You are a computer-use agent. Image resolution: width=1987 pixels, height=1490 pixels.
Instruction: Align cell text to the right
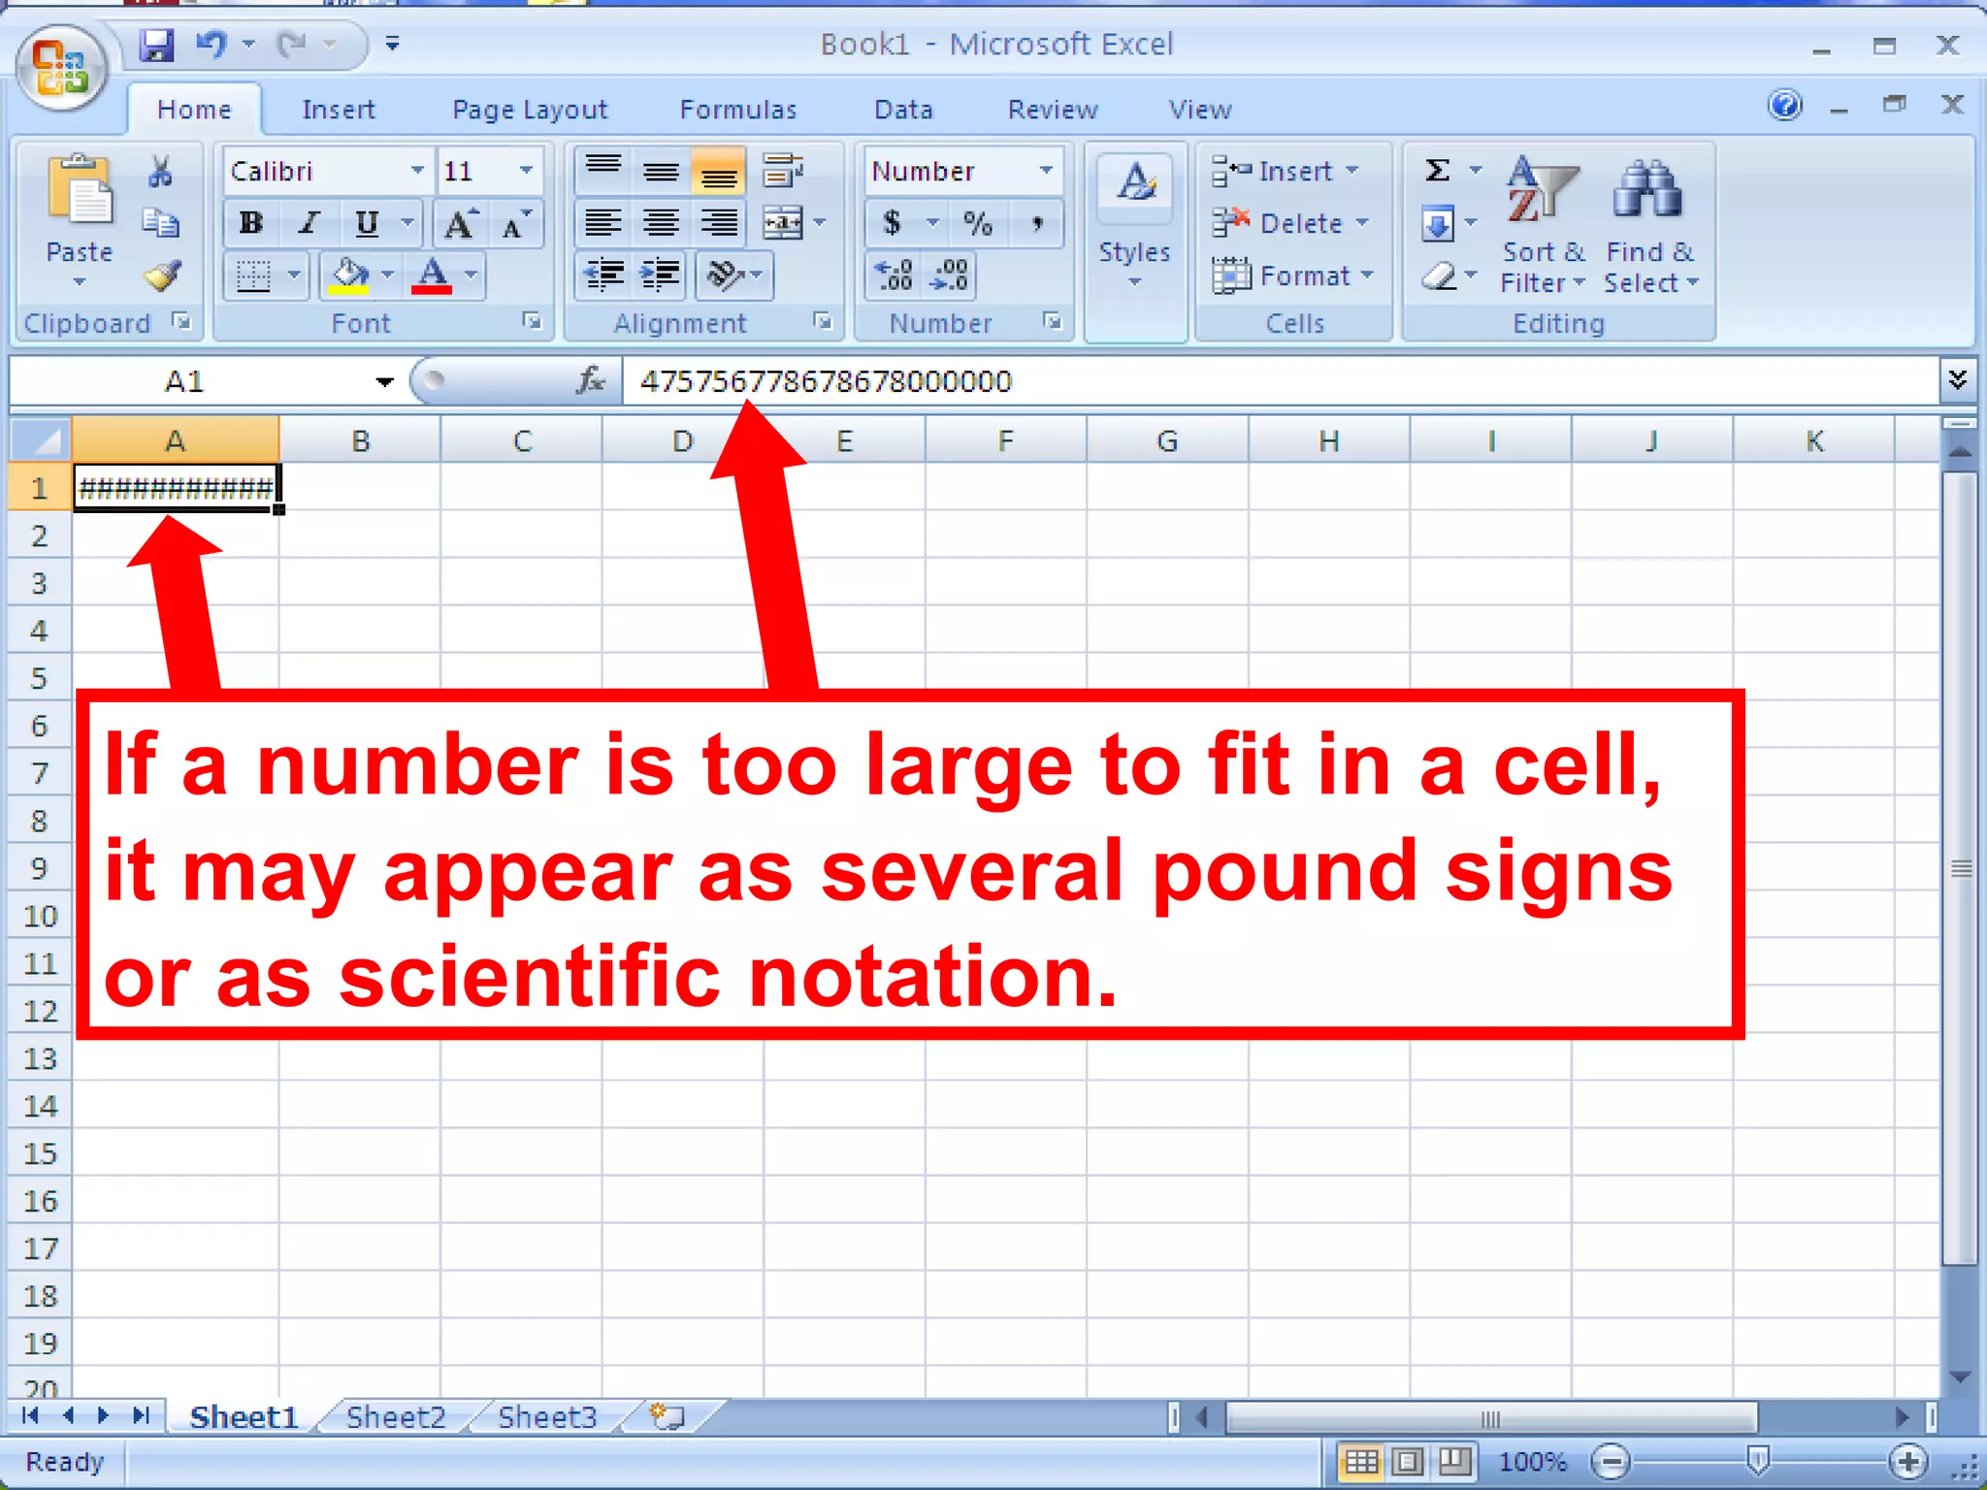click(x=719, y=224)
